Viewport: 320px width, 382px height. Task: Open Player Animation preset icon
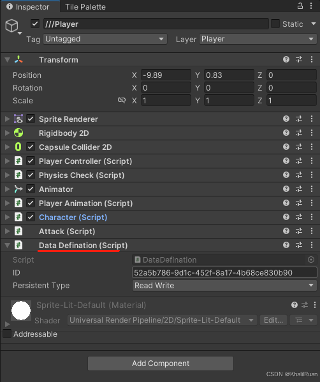(x=299, y=203)
